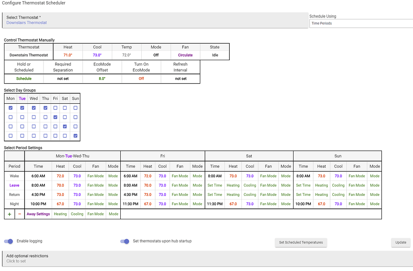Toggle the Enable logging switch

point(8,241)
